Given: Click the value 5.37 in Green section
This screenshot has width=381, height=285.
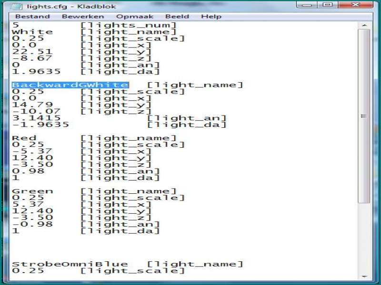Looking at the screenshot, I should pos(28,204).
